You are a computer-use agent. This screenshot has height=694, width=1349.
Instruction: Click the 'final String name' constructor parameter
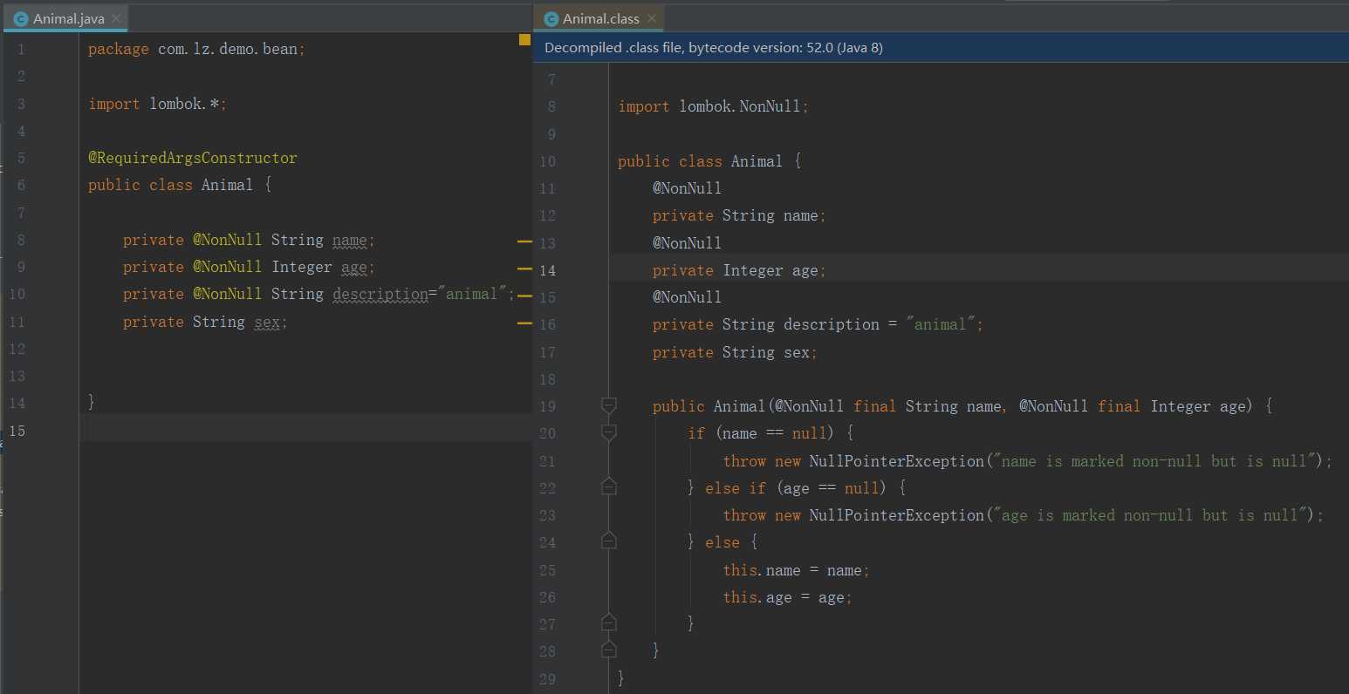pyautogui.click(x=928, y=406)
